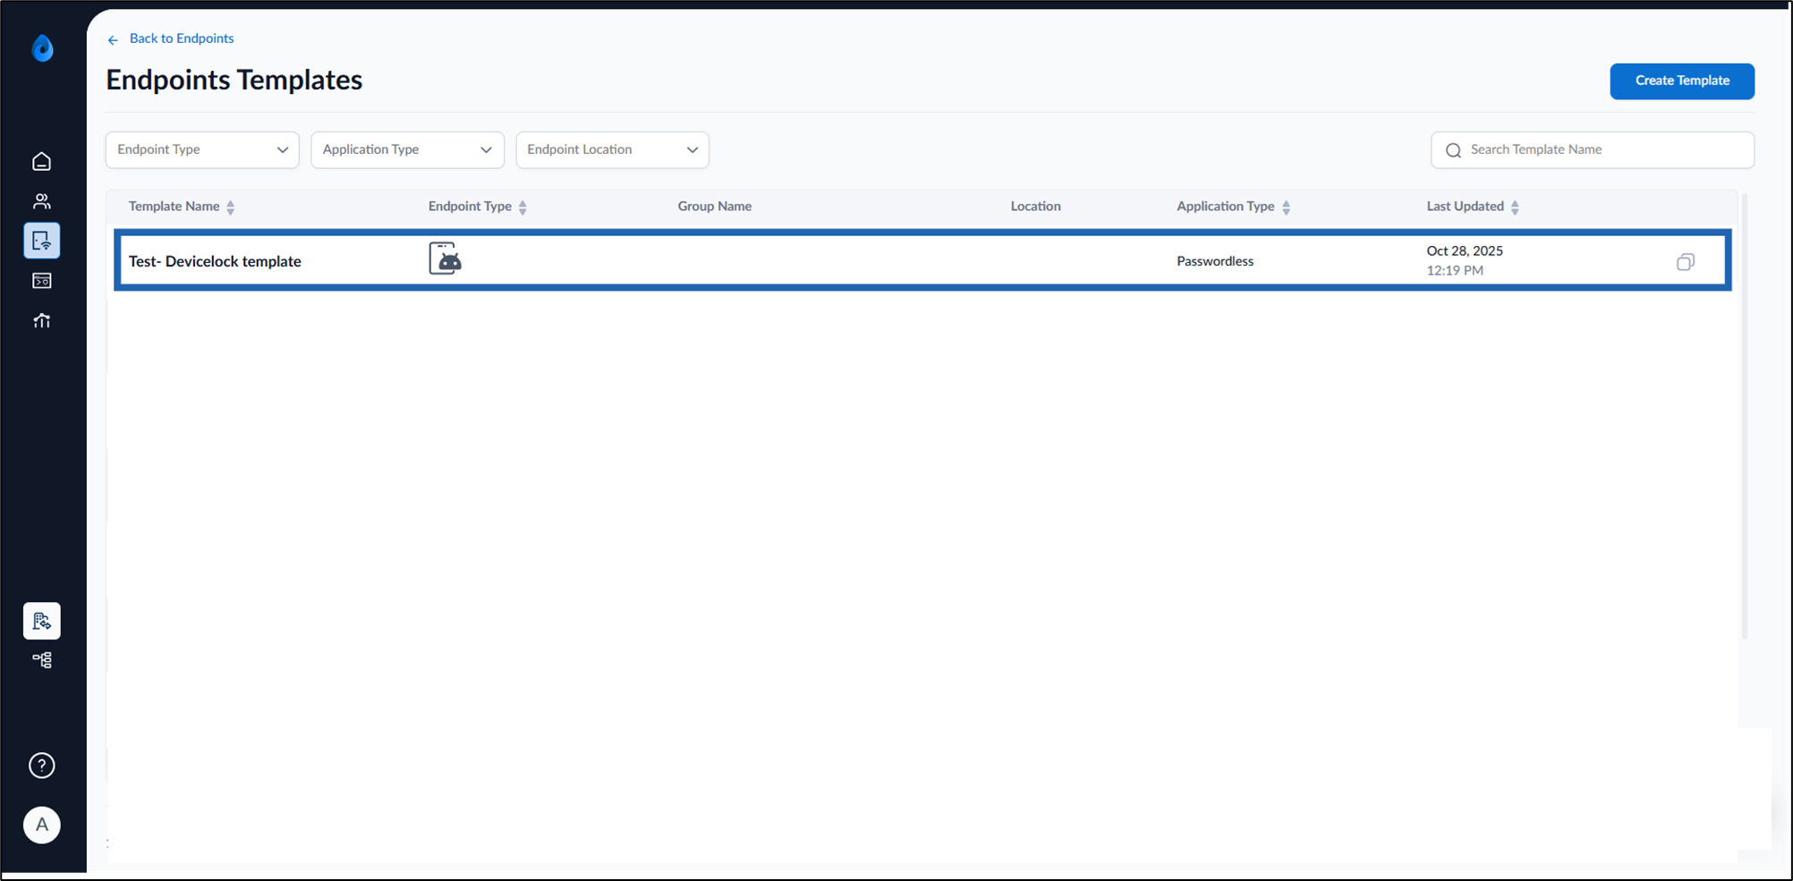Viewport: 1793px width, 881px height.
Task: Open the account avatar labeled A
Action: point(42,825)
